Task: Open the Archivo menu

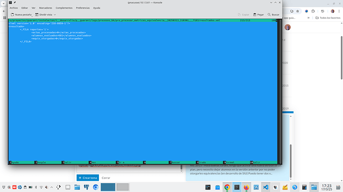Action: (x=13, y=8)
